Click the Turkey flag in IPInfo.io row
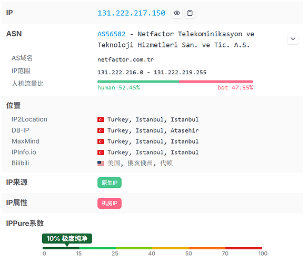The height and width of the screenshot is (263, 308). 101,153
